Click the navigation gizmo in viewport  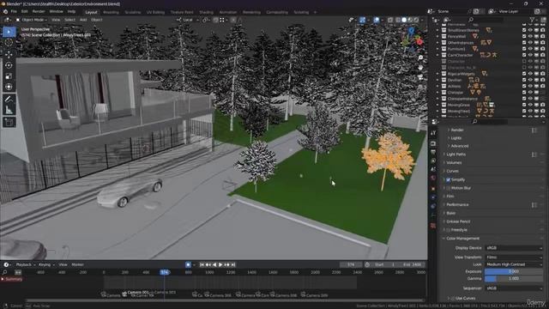412,39
